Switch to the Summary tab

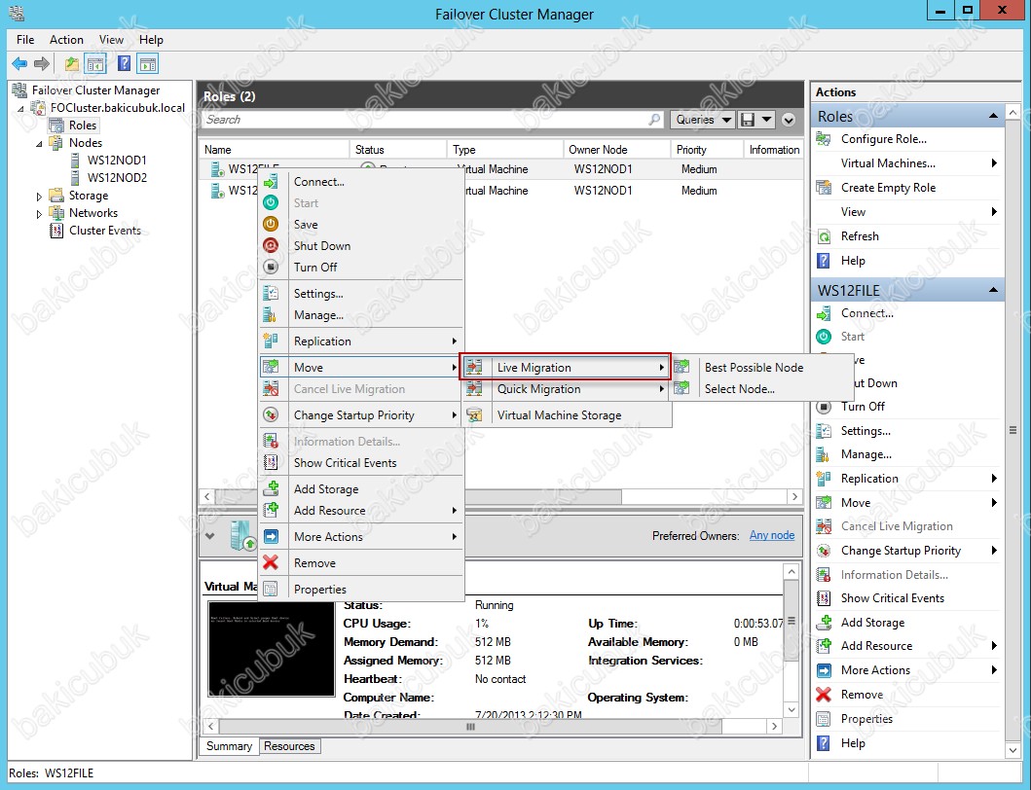click(x=229, y=746)
